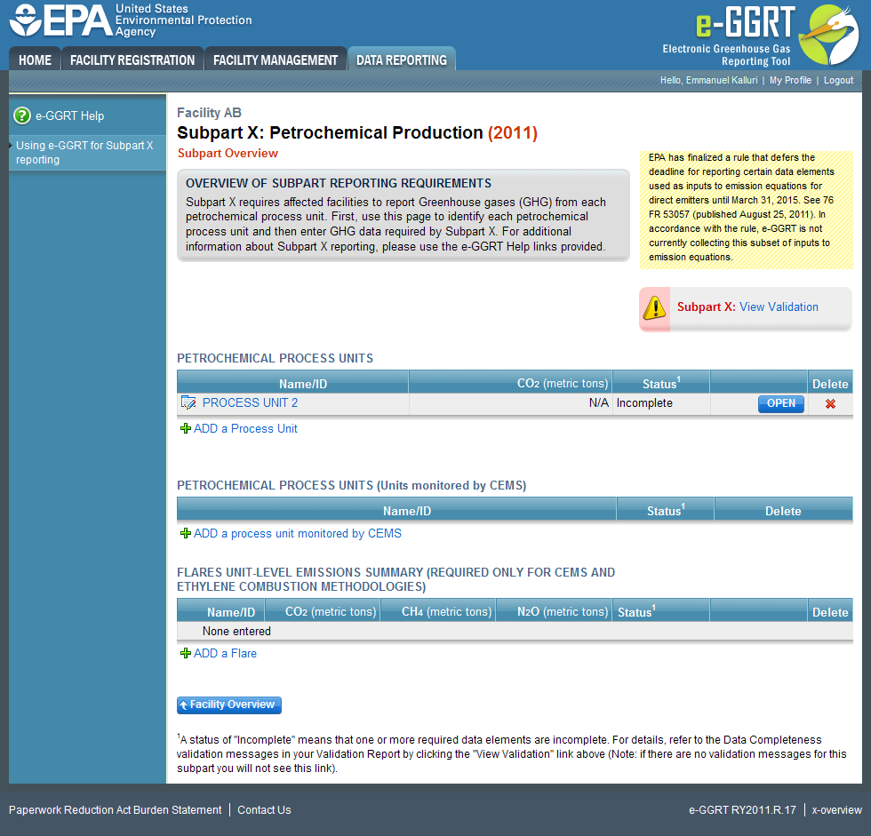Log out via Logout link
The height and width of the screenshot is (836, 871).
coord(838,81)
